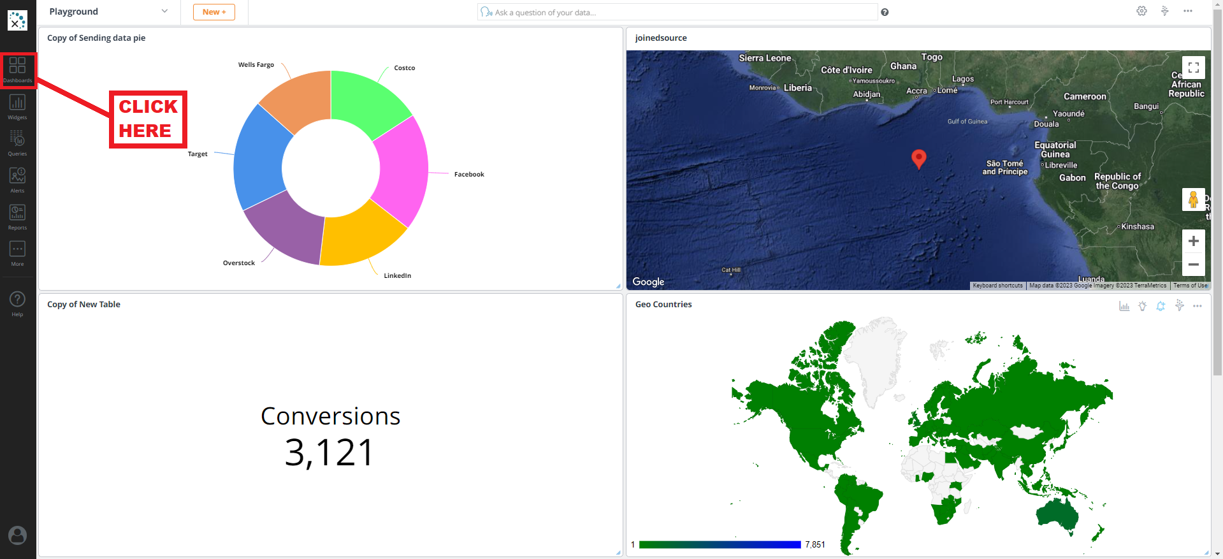Viewport: 1223px width, 559px height.
Task: Open the Geo Countries widget three-dot menu
Action: click(1198, 307)
